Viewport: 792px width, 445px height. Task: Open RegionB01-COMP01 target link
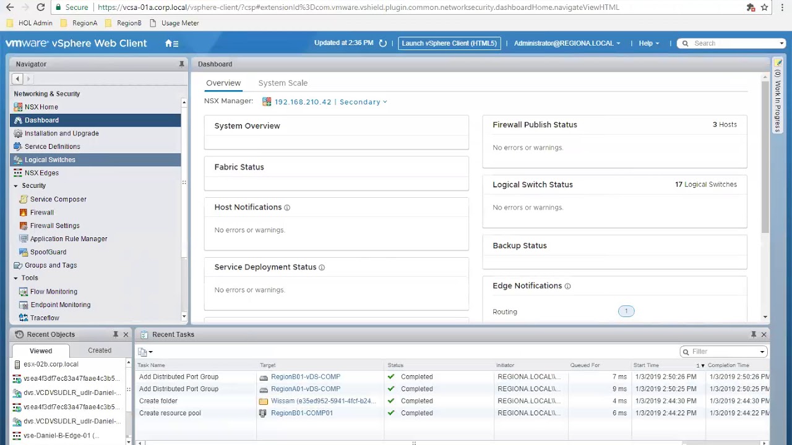pos(302,413)
